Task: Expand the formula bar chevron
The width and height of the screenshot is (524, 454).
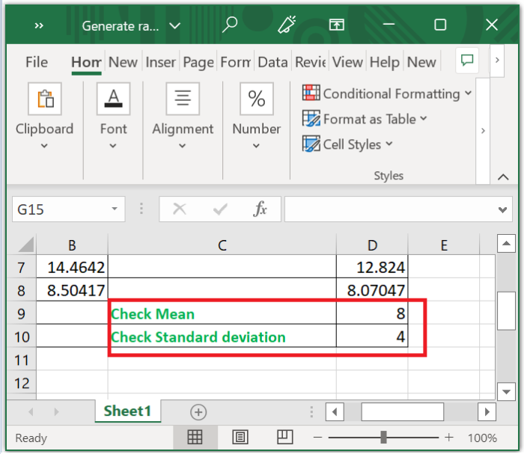Action: coord(502,209)
